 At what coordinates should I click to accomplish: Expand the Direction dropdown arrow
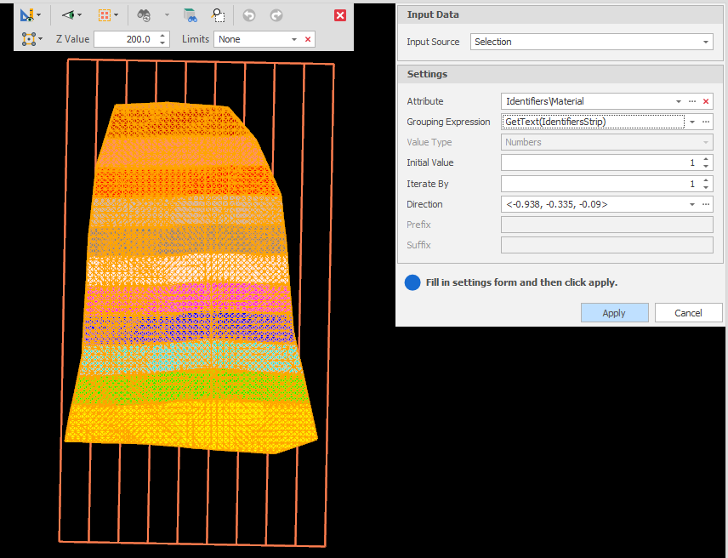click(692, 204)
